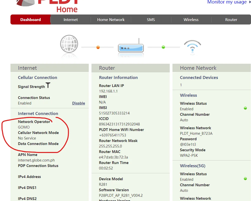Click software version P28PLDT_AP_R281_V004.2

point(121,195)
